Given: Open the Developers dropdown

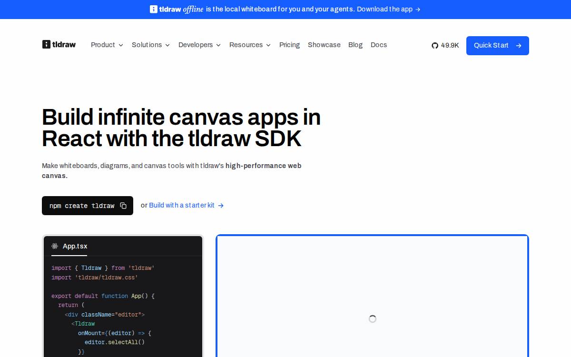Looking at the screenshot, I should tap(200, 45).
